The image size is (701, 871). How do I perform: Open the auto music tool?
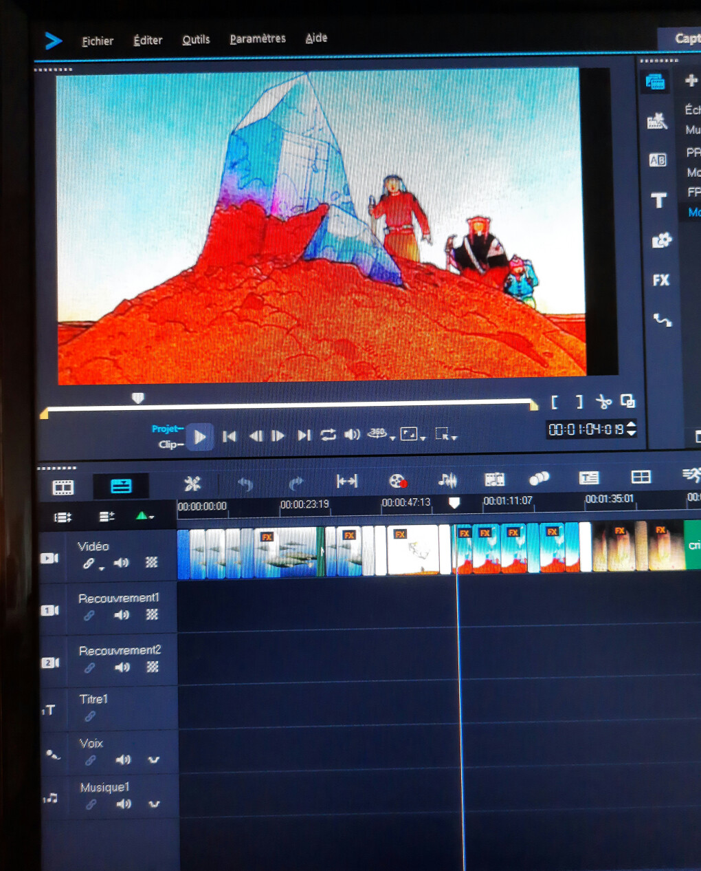(x=494, y=479)
